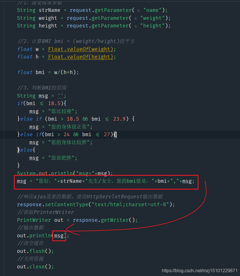
Task: Click the comment about calculating BMI
Action: 76,41
